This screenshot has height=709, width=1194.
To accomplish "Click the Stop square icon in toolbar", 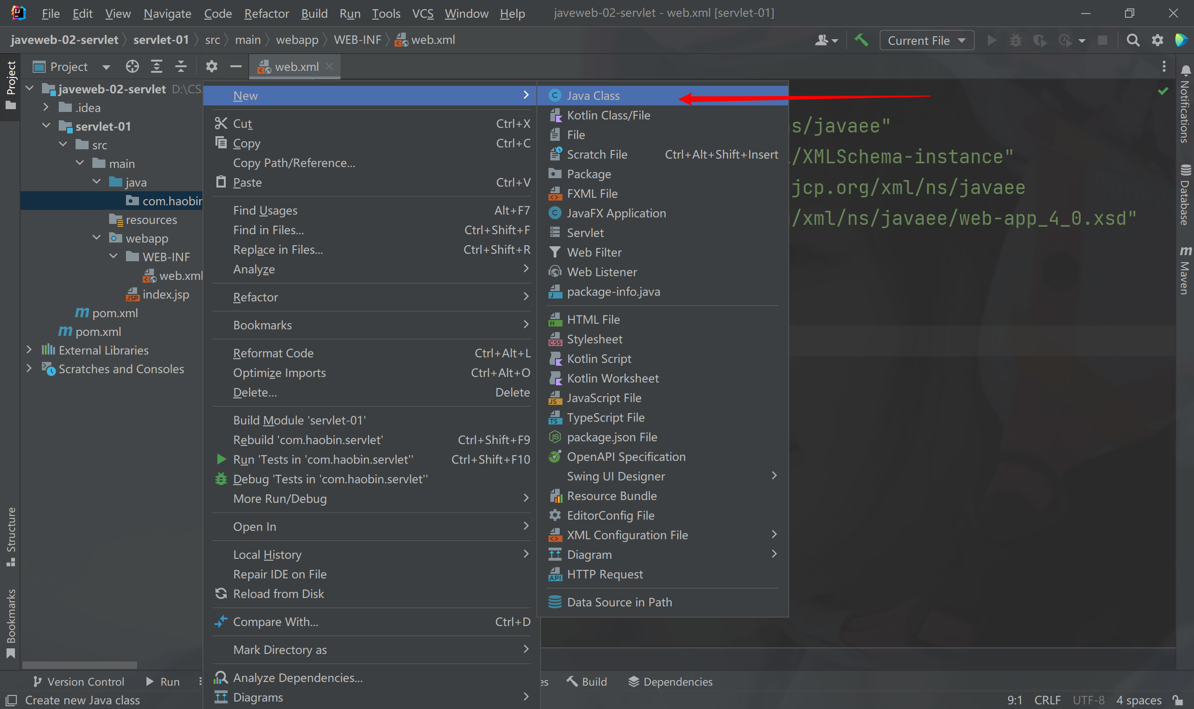I will [1102, 40].
